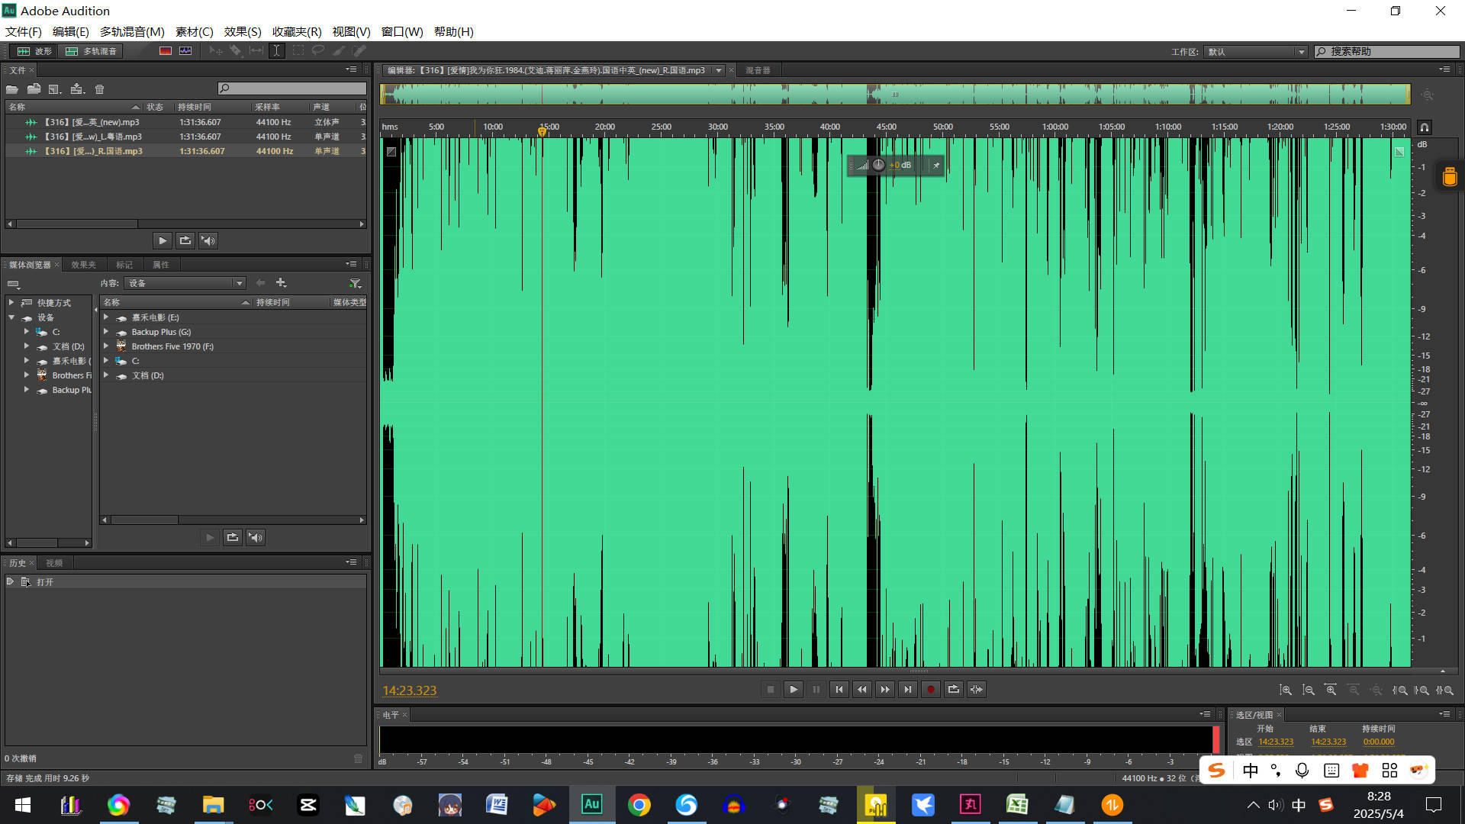Screen dimensions: 1465x824
Task: Open the 效果(S) menu
Action: pyautogui.click(x=242, y=31)
